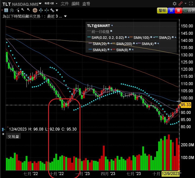Click the 交易量 volume panel label
The height and width of the screenshot is (178, 195).
(x=13, y=137)
